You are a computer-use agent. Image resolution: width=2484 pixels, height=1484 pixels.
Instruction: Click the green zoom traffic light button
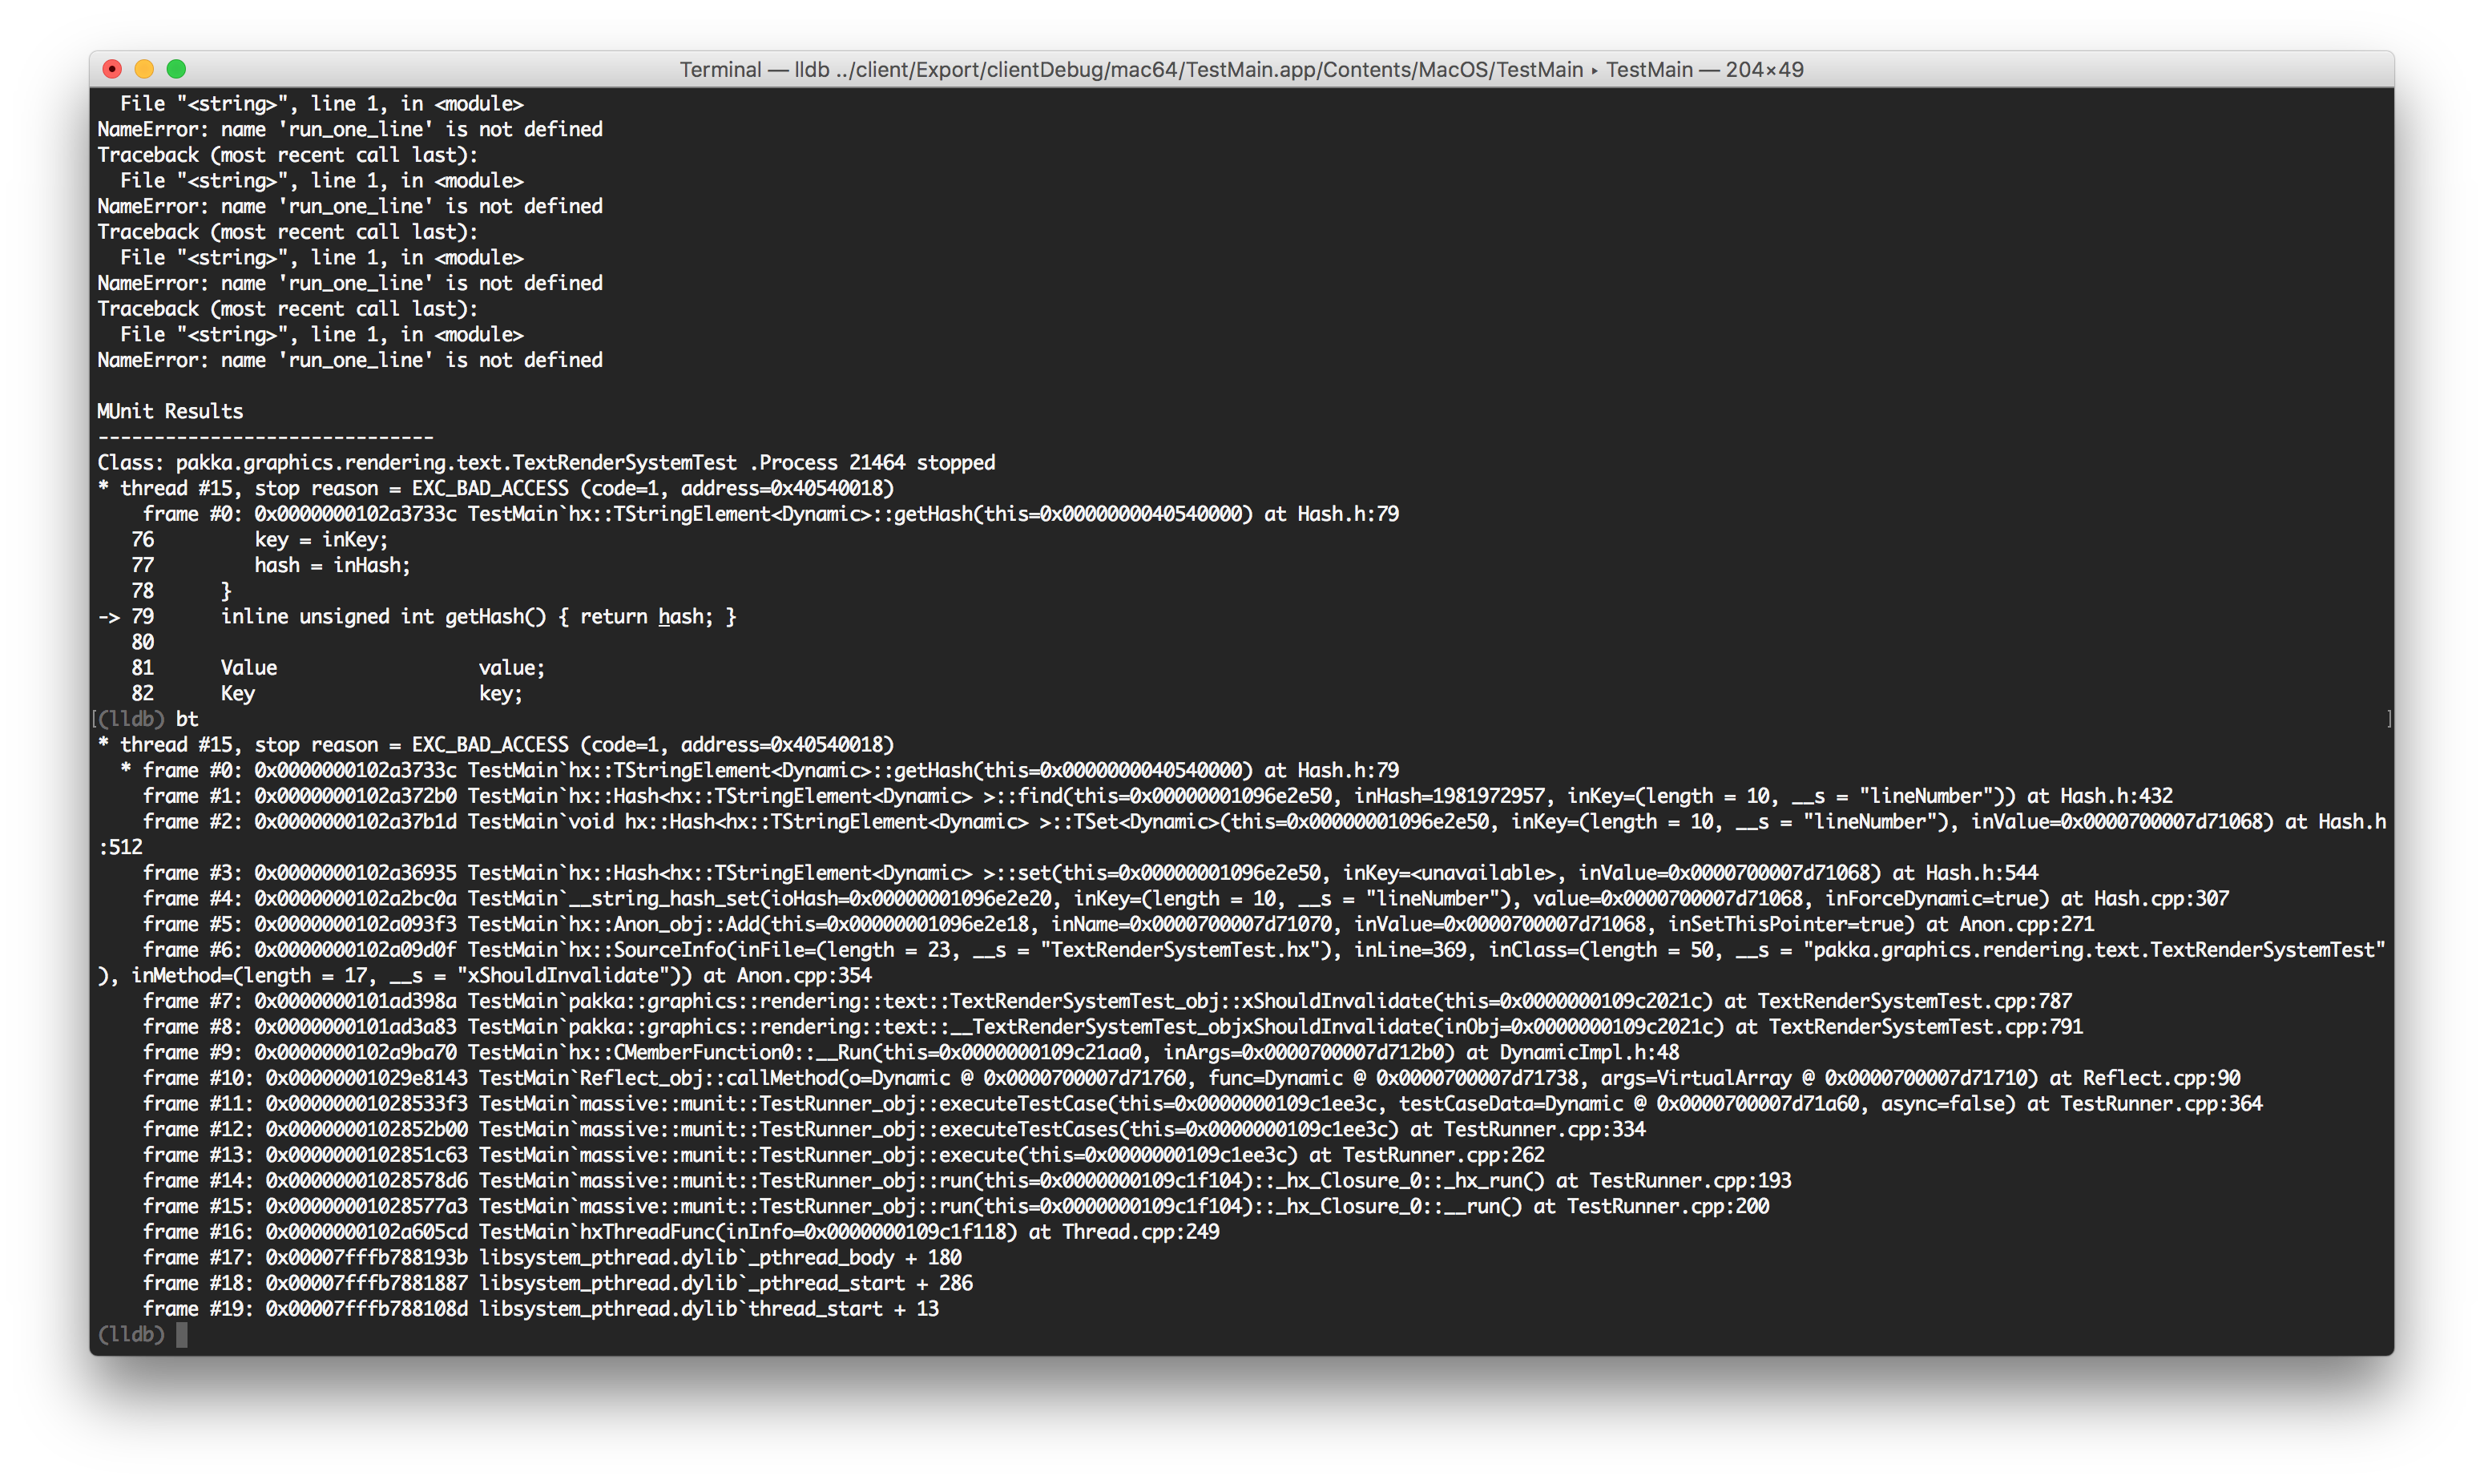[177, 69]
